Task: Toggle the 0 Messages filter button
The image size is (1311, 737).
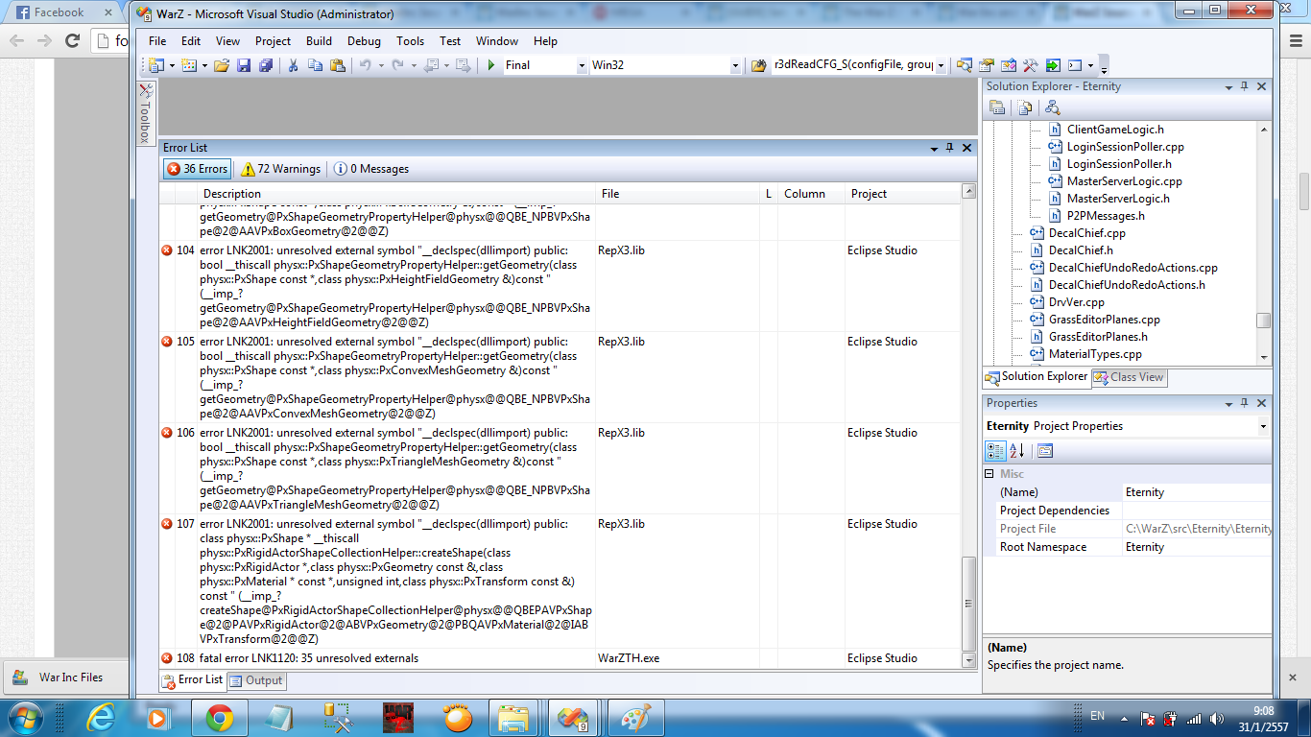Action: 370,169
